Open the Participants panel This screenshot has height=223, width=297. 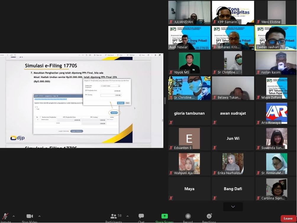coord(114,217)
